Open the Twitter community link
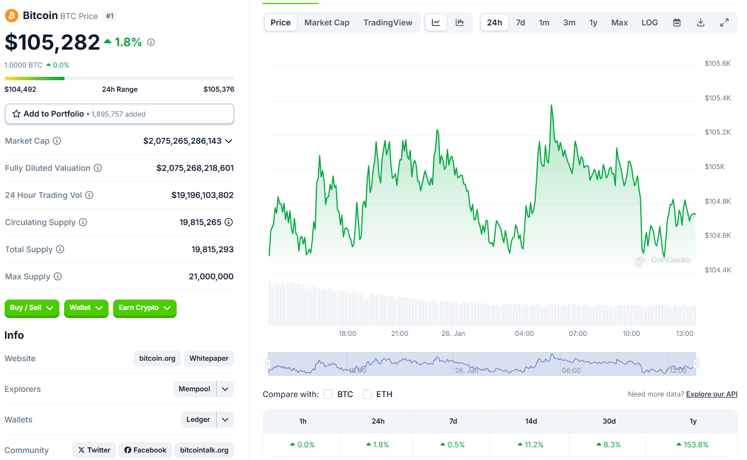This screenshot has width=747, height=460. pyautogui.click(x=94, y=450)
